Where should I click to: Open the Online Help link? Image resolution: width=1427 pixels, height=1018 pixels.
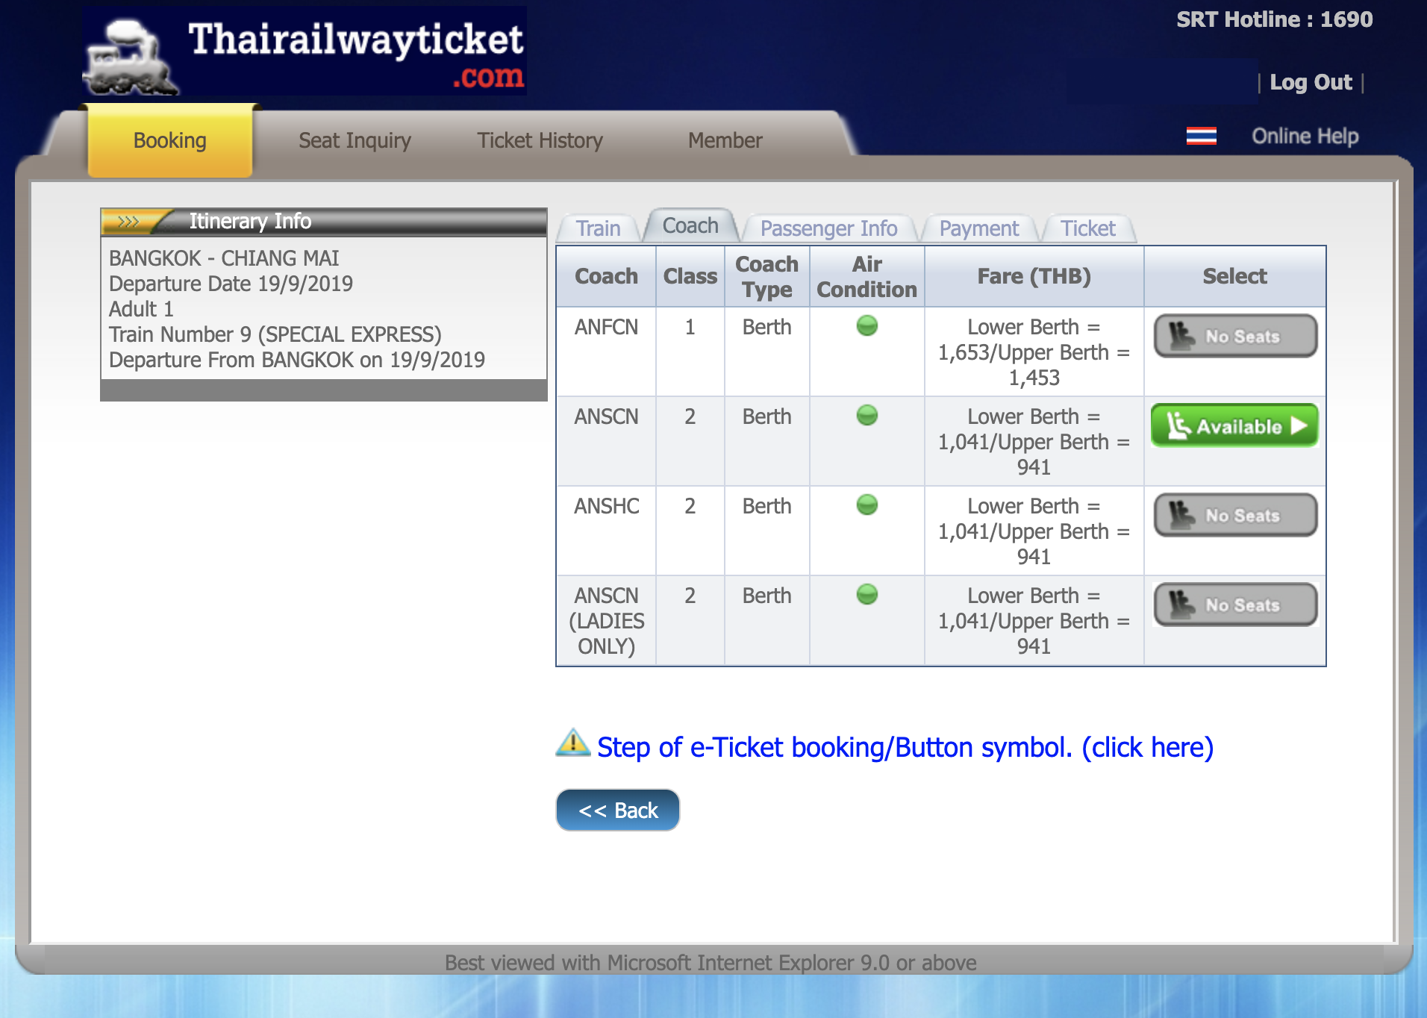1305,136
